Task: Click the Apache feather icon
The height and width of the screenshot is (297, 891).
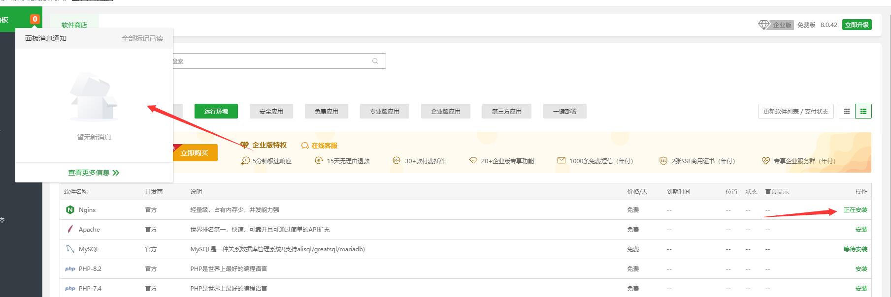Action: (70, 230)
